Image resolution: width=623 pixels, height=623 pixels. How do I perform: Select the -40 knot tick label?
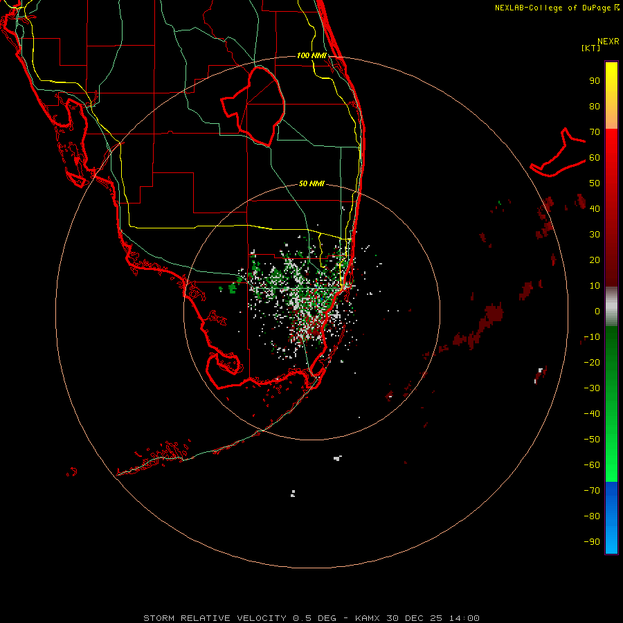592,414
